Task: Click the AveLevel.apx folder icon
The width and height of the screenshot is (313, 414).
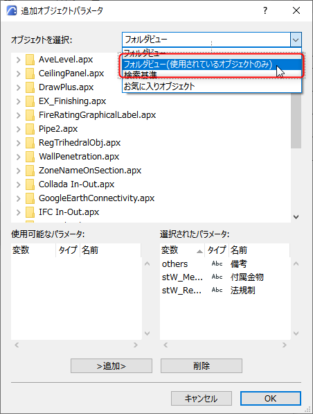Action: click(30, 60)
